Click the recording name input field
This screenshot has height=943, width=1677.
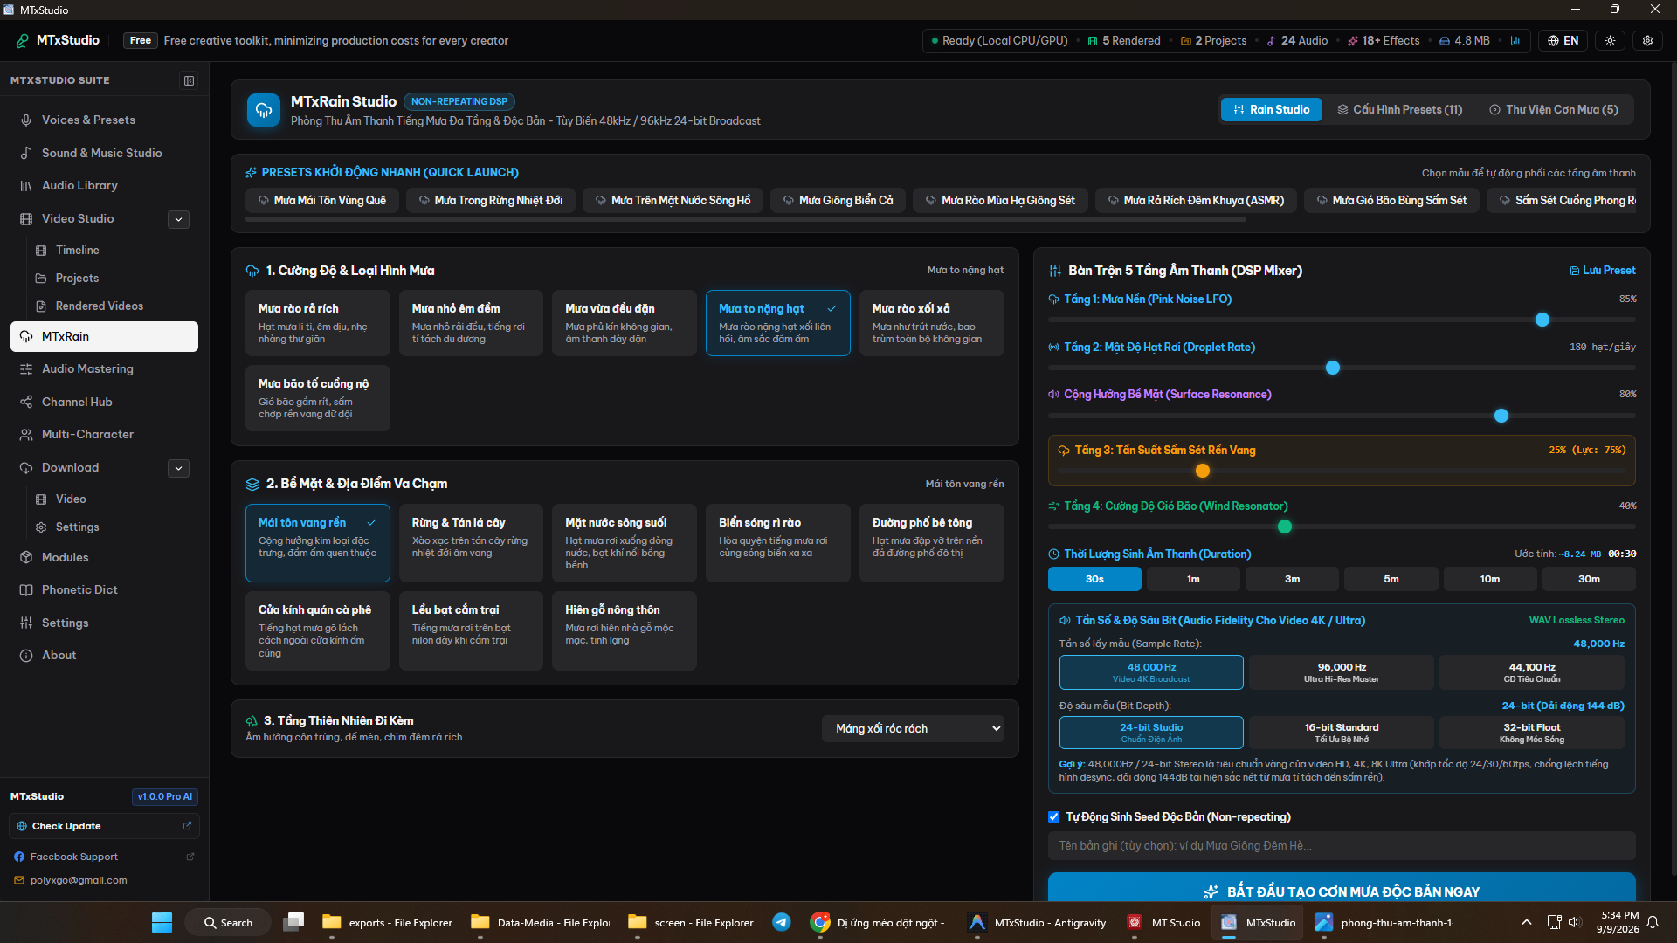coord(1342,845)
